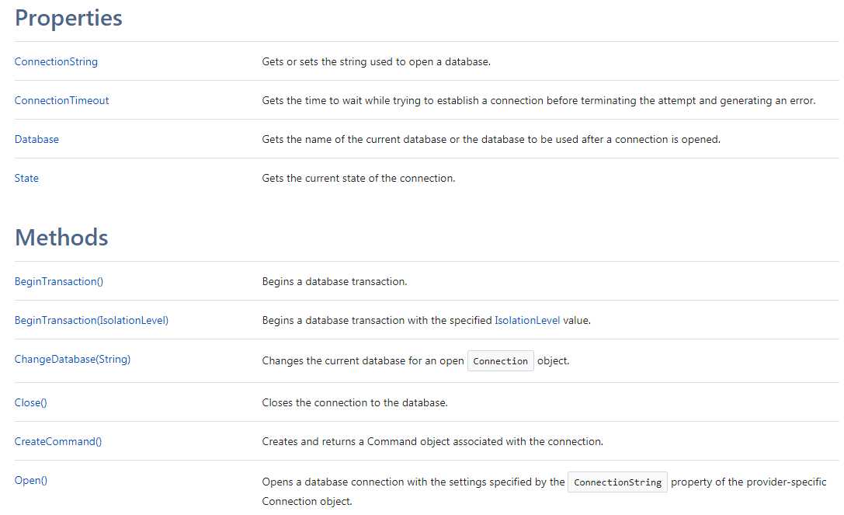The width and height of the screenshot is (844, 515).
Task: Open the Database property link
Action: (x=36, y=140)
